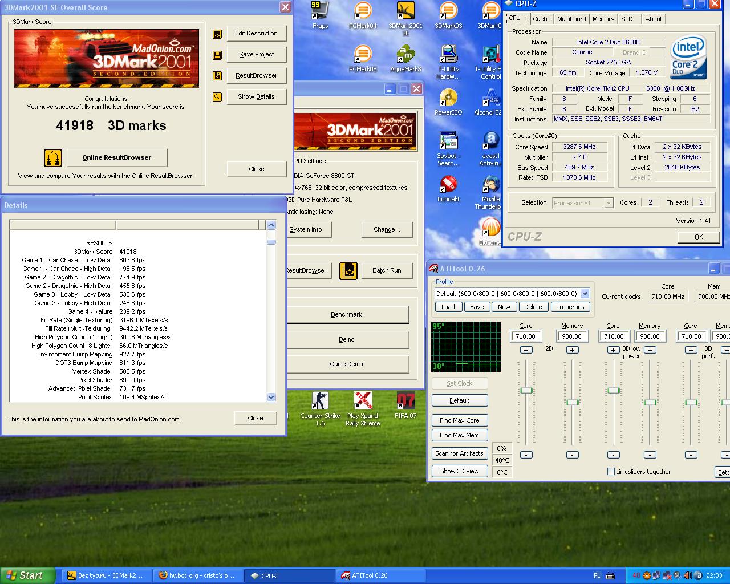This screenshot has width=730, height=584.
Task: Launch Counter-Strike 1.6 desktop icon
Action: (x=320, y=408)
